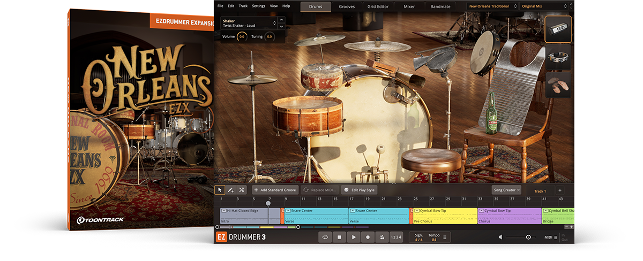Toggle the loop playback button

(325, 237)
